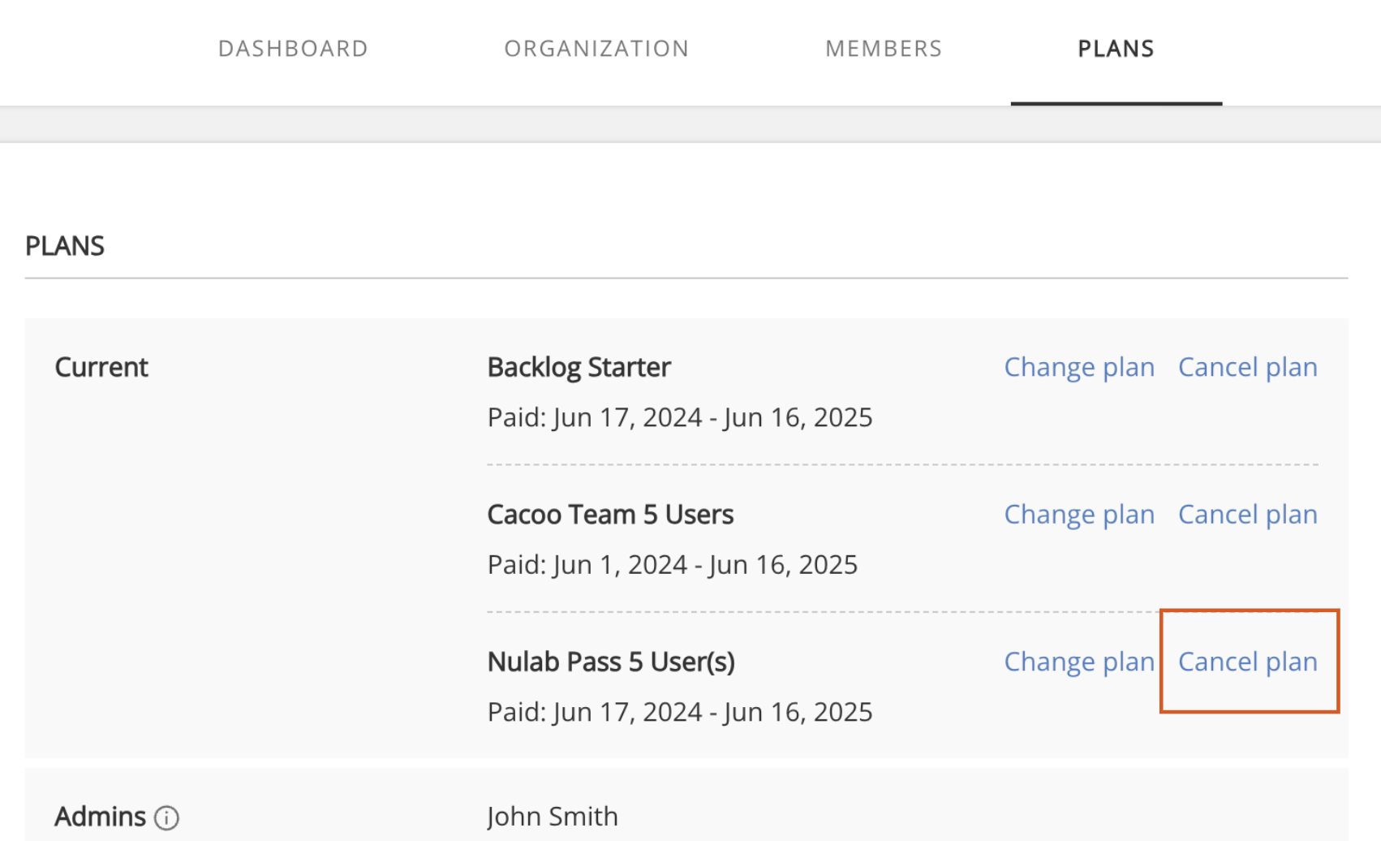Select the Plans tab
Viewport: 1381px width, 841px height.
pos(1116,49)
